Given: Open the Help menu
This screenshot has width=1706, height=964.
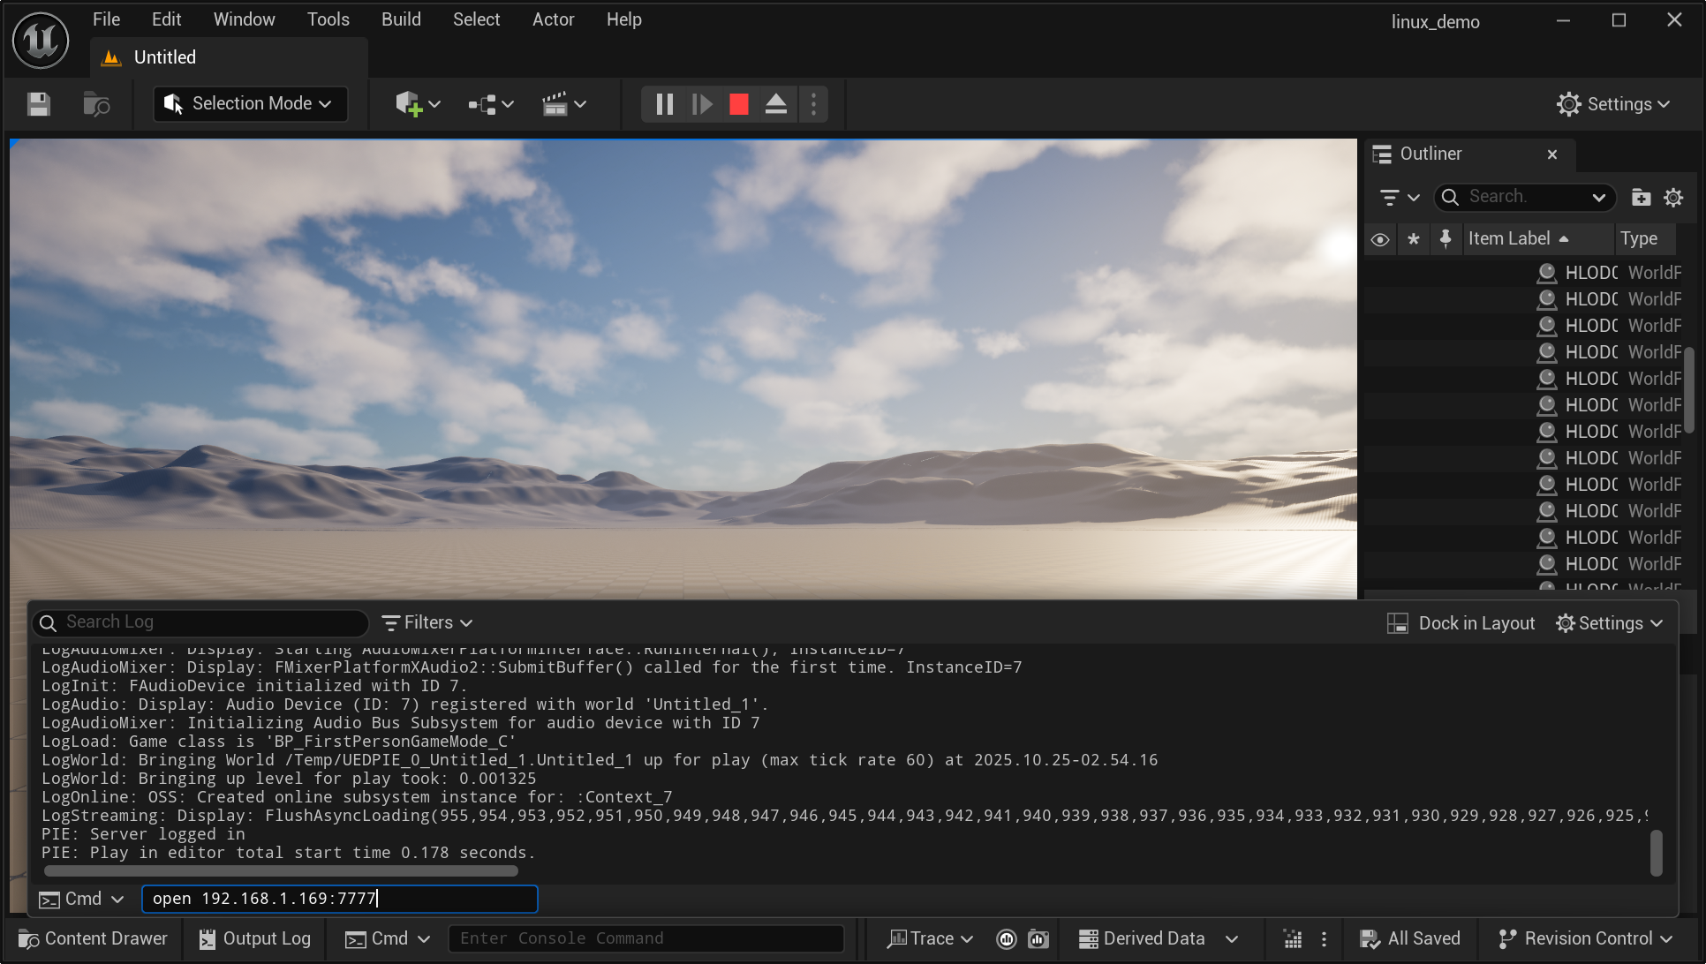Looking at the screenshot, I should [623, 19].
